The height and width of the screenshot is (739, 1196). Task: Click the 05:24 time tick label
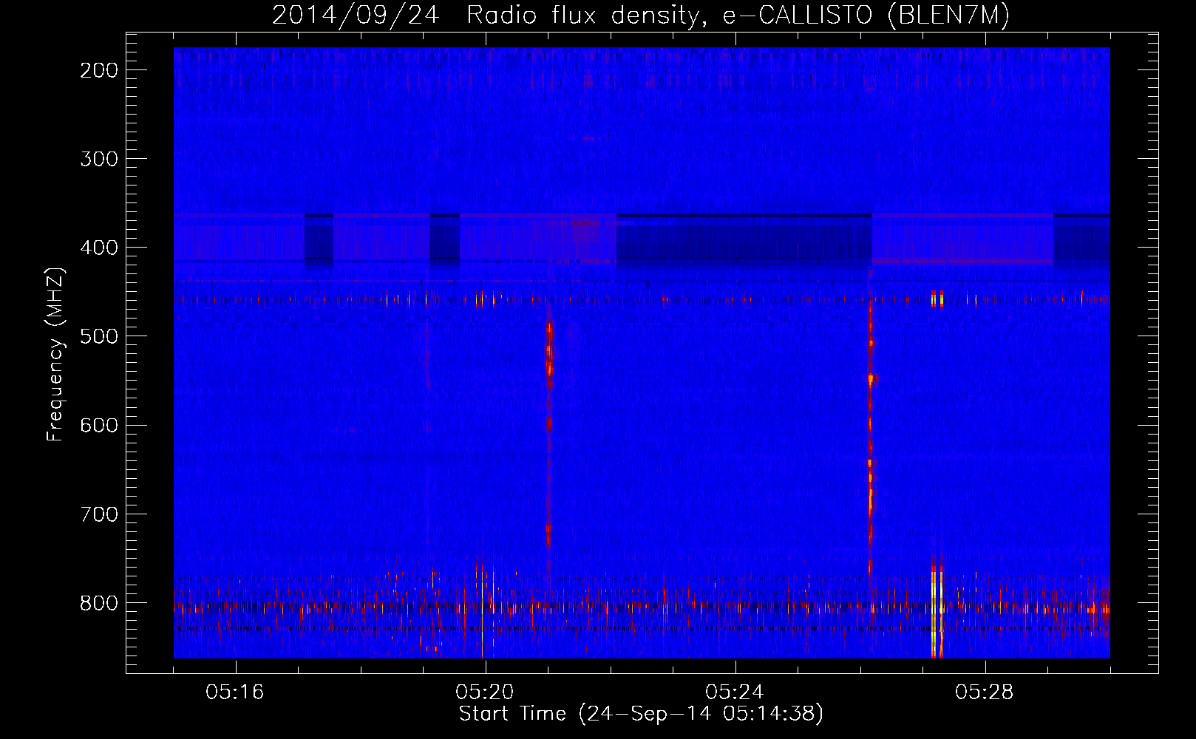click(735, 692)
